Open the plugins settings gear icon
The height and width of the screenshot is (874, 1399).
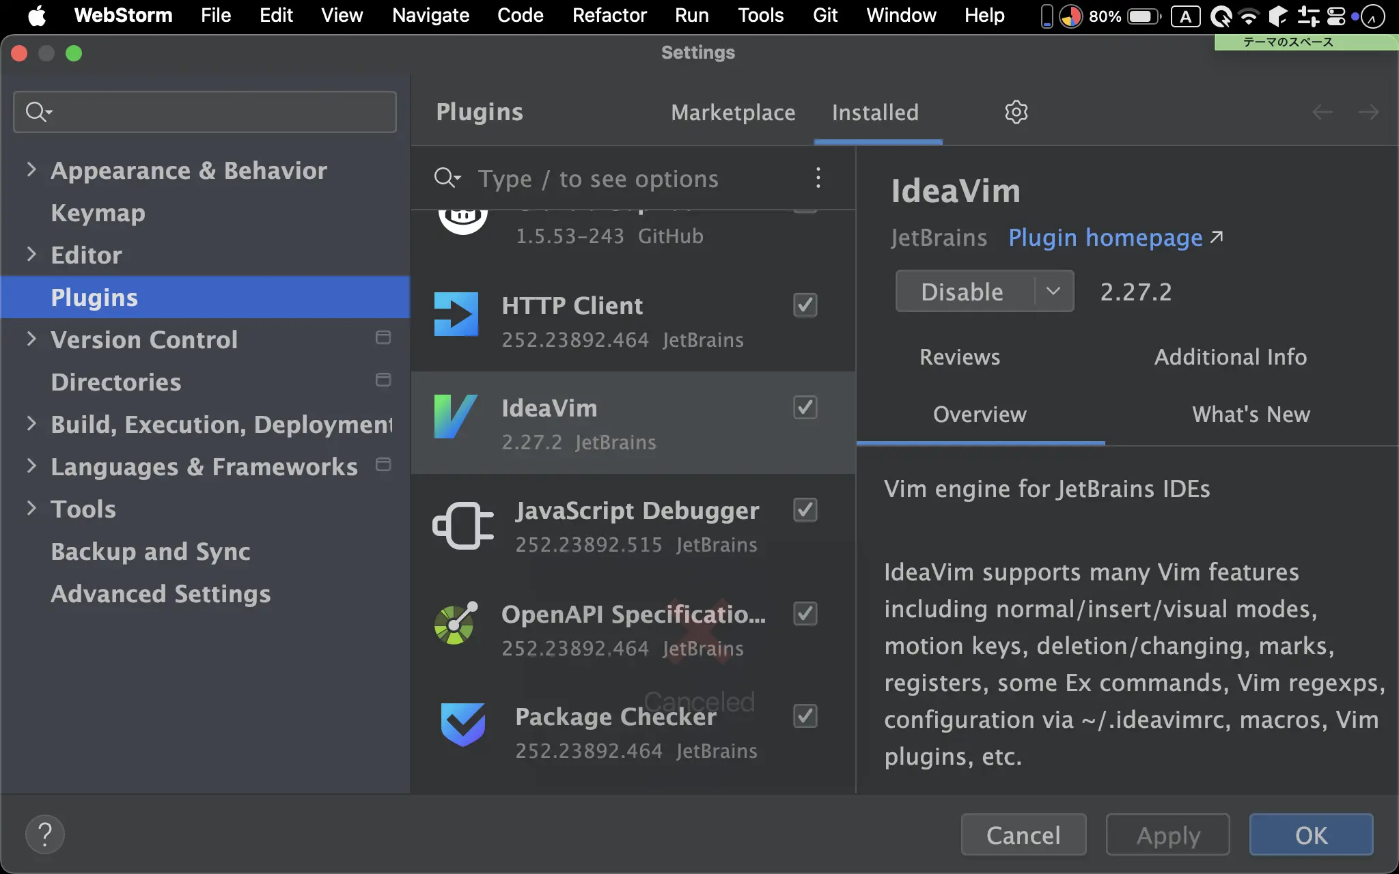click(x=1015, y=112)
